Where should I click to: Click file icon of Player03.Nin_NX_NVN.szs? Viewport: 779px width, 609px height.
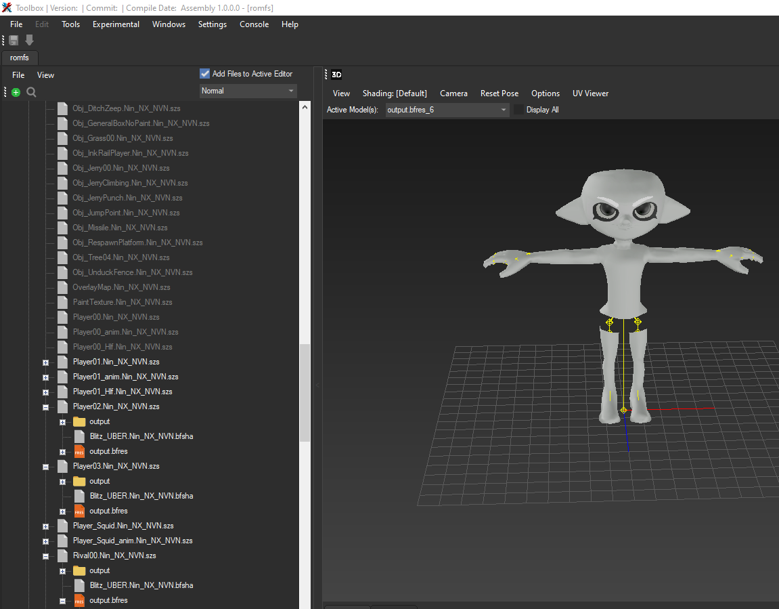[62, 466]
